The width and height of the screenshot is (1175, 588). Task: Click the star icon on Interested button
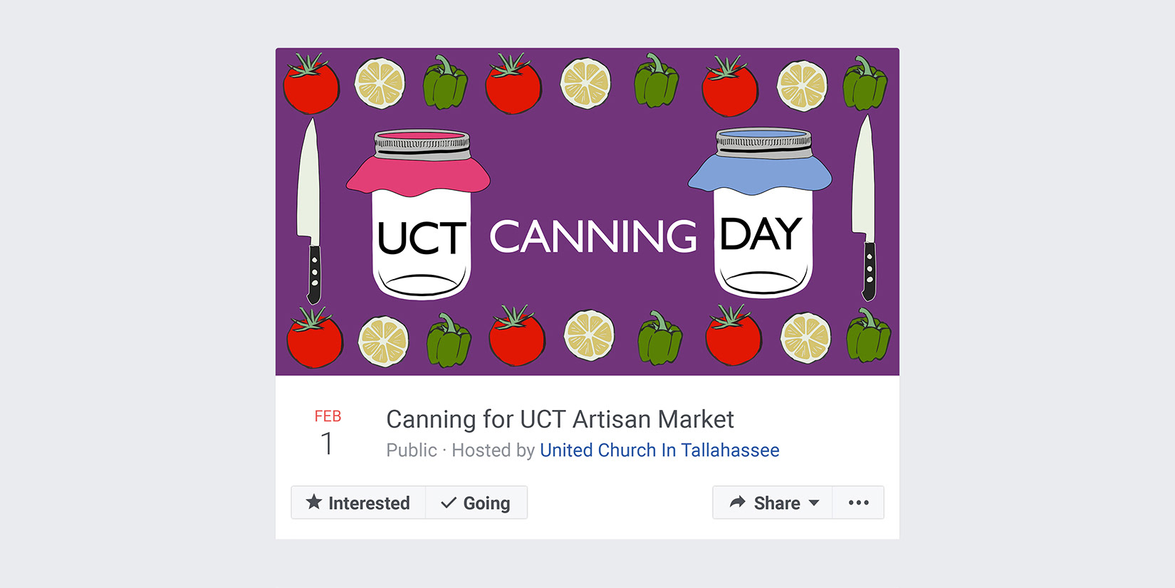coord(314,503)
